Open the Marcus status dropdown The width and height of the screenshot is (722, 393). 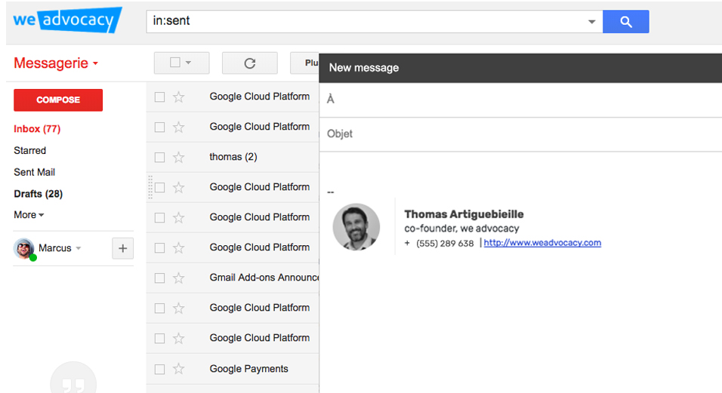point(79,248)
